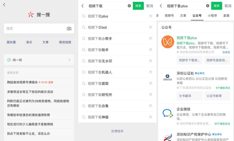Switch to the 小程序 tab
Image resolution: width=234 pixels, height=141 pixels.
pos(212,16)
